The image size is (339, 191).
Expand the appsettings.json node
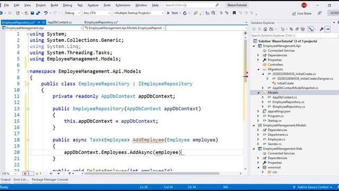258,111
